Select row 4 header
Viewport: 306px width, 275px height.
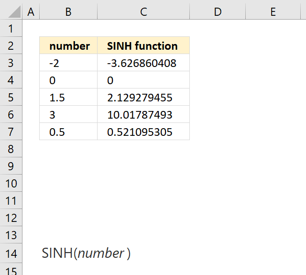11,80
